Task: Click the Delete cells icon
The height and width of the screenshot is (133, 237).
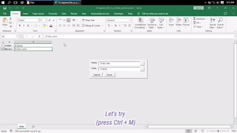Action: (x=179, y=20)
